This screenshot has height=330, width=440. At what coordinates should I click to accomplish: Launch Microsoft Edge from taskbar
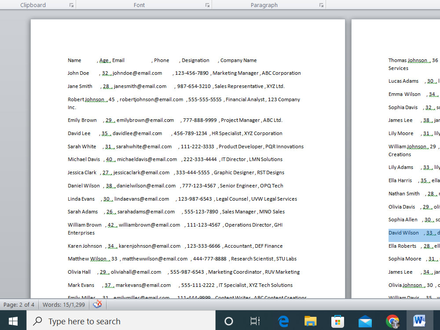tap(283, 321)
